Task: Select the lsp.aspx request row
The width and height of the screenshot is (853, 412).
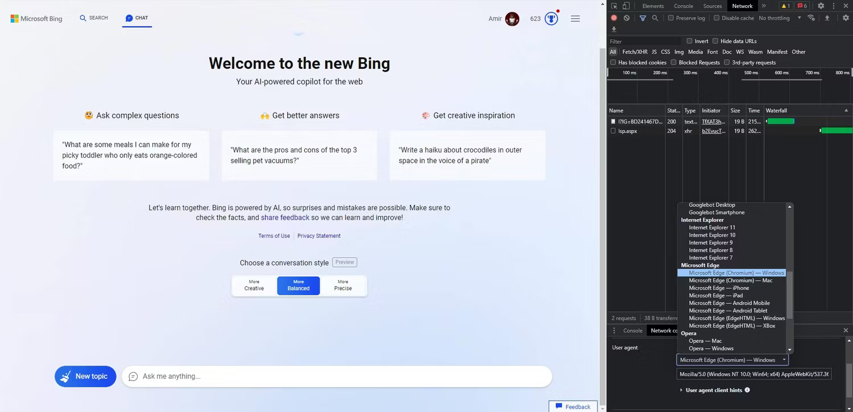Action: point(730,131)
